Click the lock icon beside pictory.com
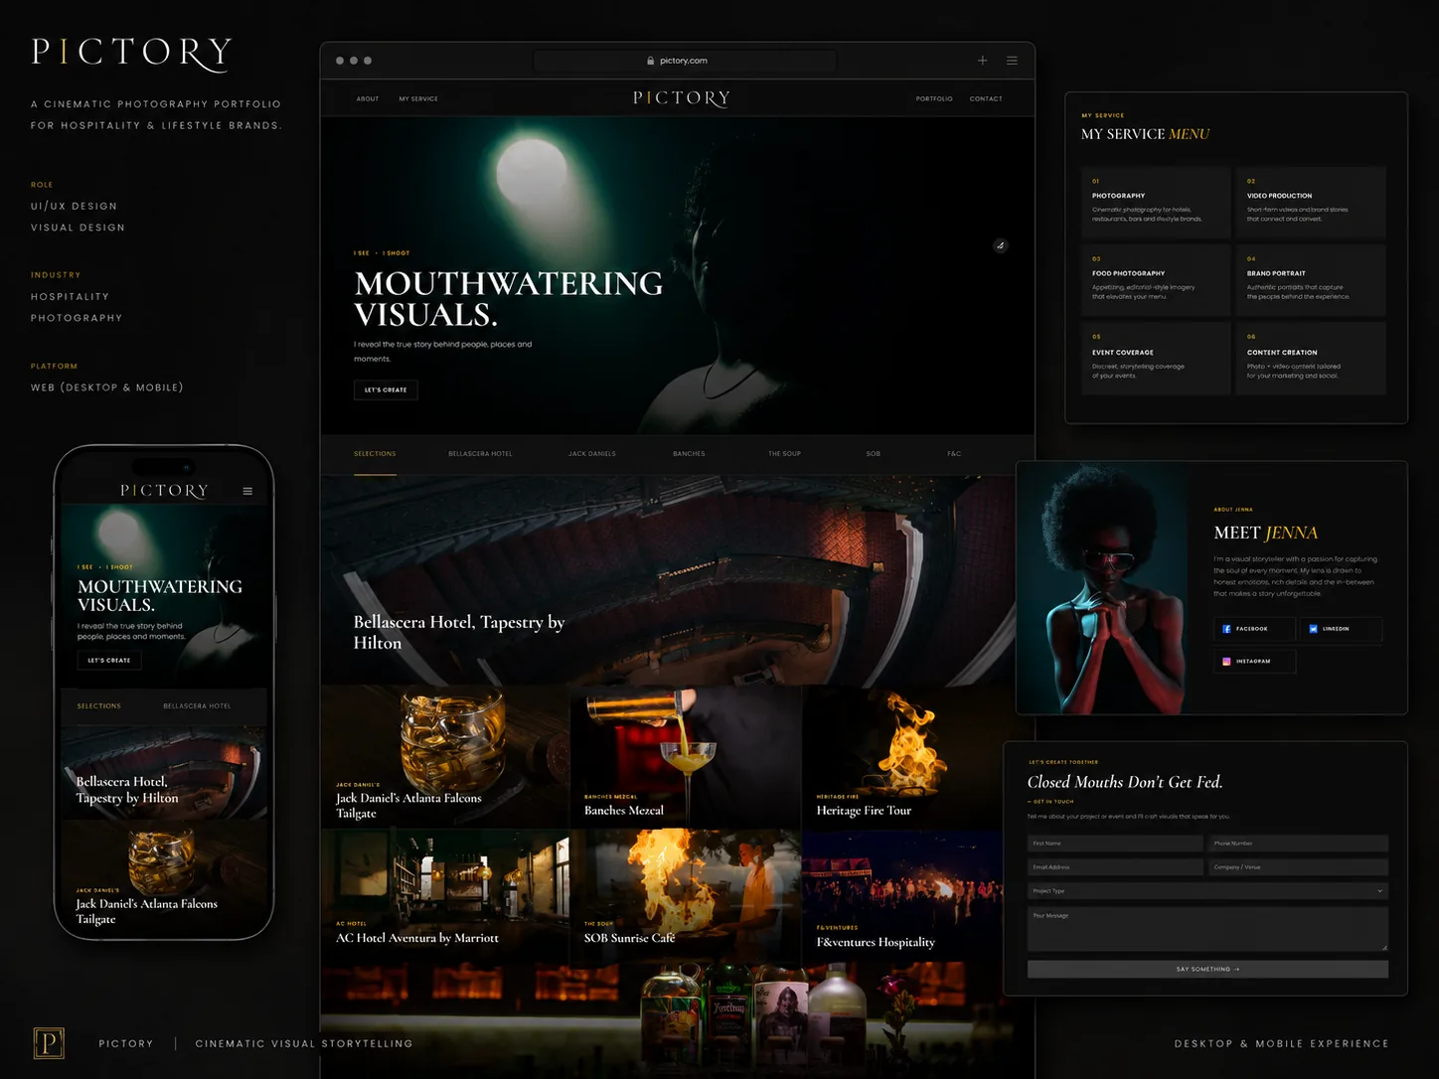This screenshot has height=1079, width=1439. coord(651,61)
